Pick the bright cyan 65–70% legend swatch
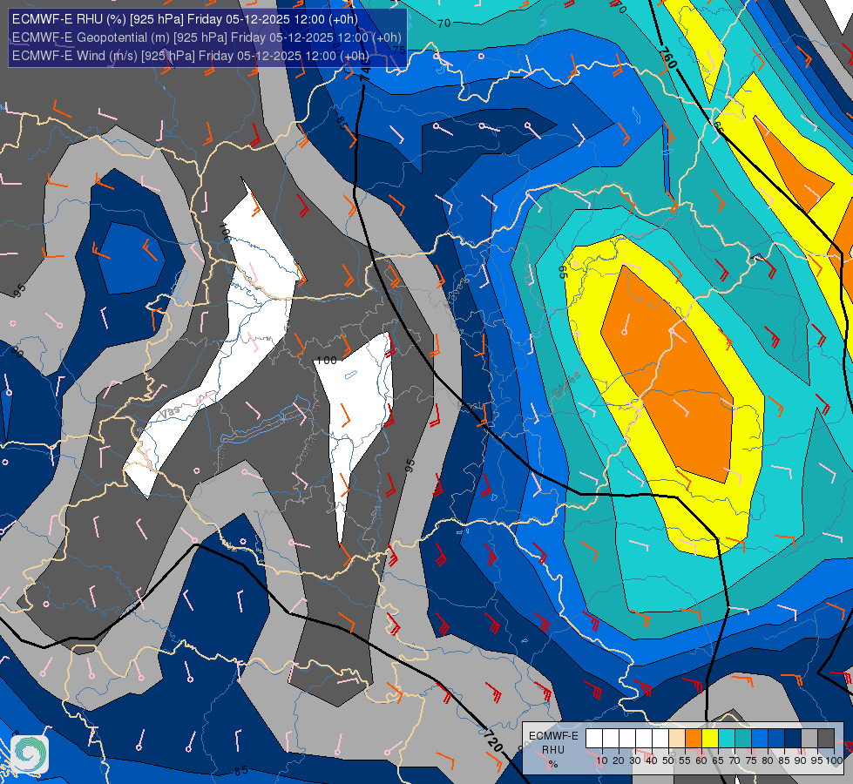Image resolution: width=853 pixels, height=784 pixels. pos(727,739)
